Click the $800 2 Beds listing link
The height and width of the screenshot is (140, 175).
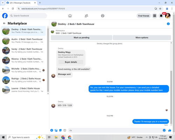pyautogui.click(x=69, y=33)
